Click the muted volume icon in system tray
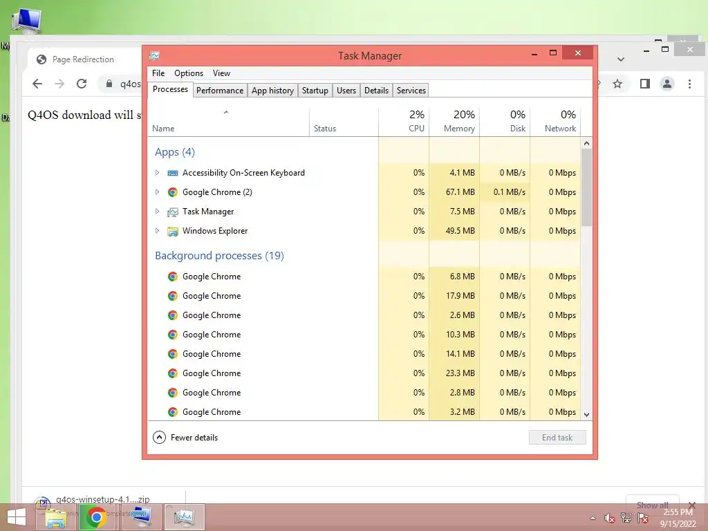This screenshot has height=531, width=708. (x=610, y=518)
